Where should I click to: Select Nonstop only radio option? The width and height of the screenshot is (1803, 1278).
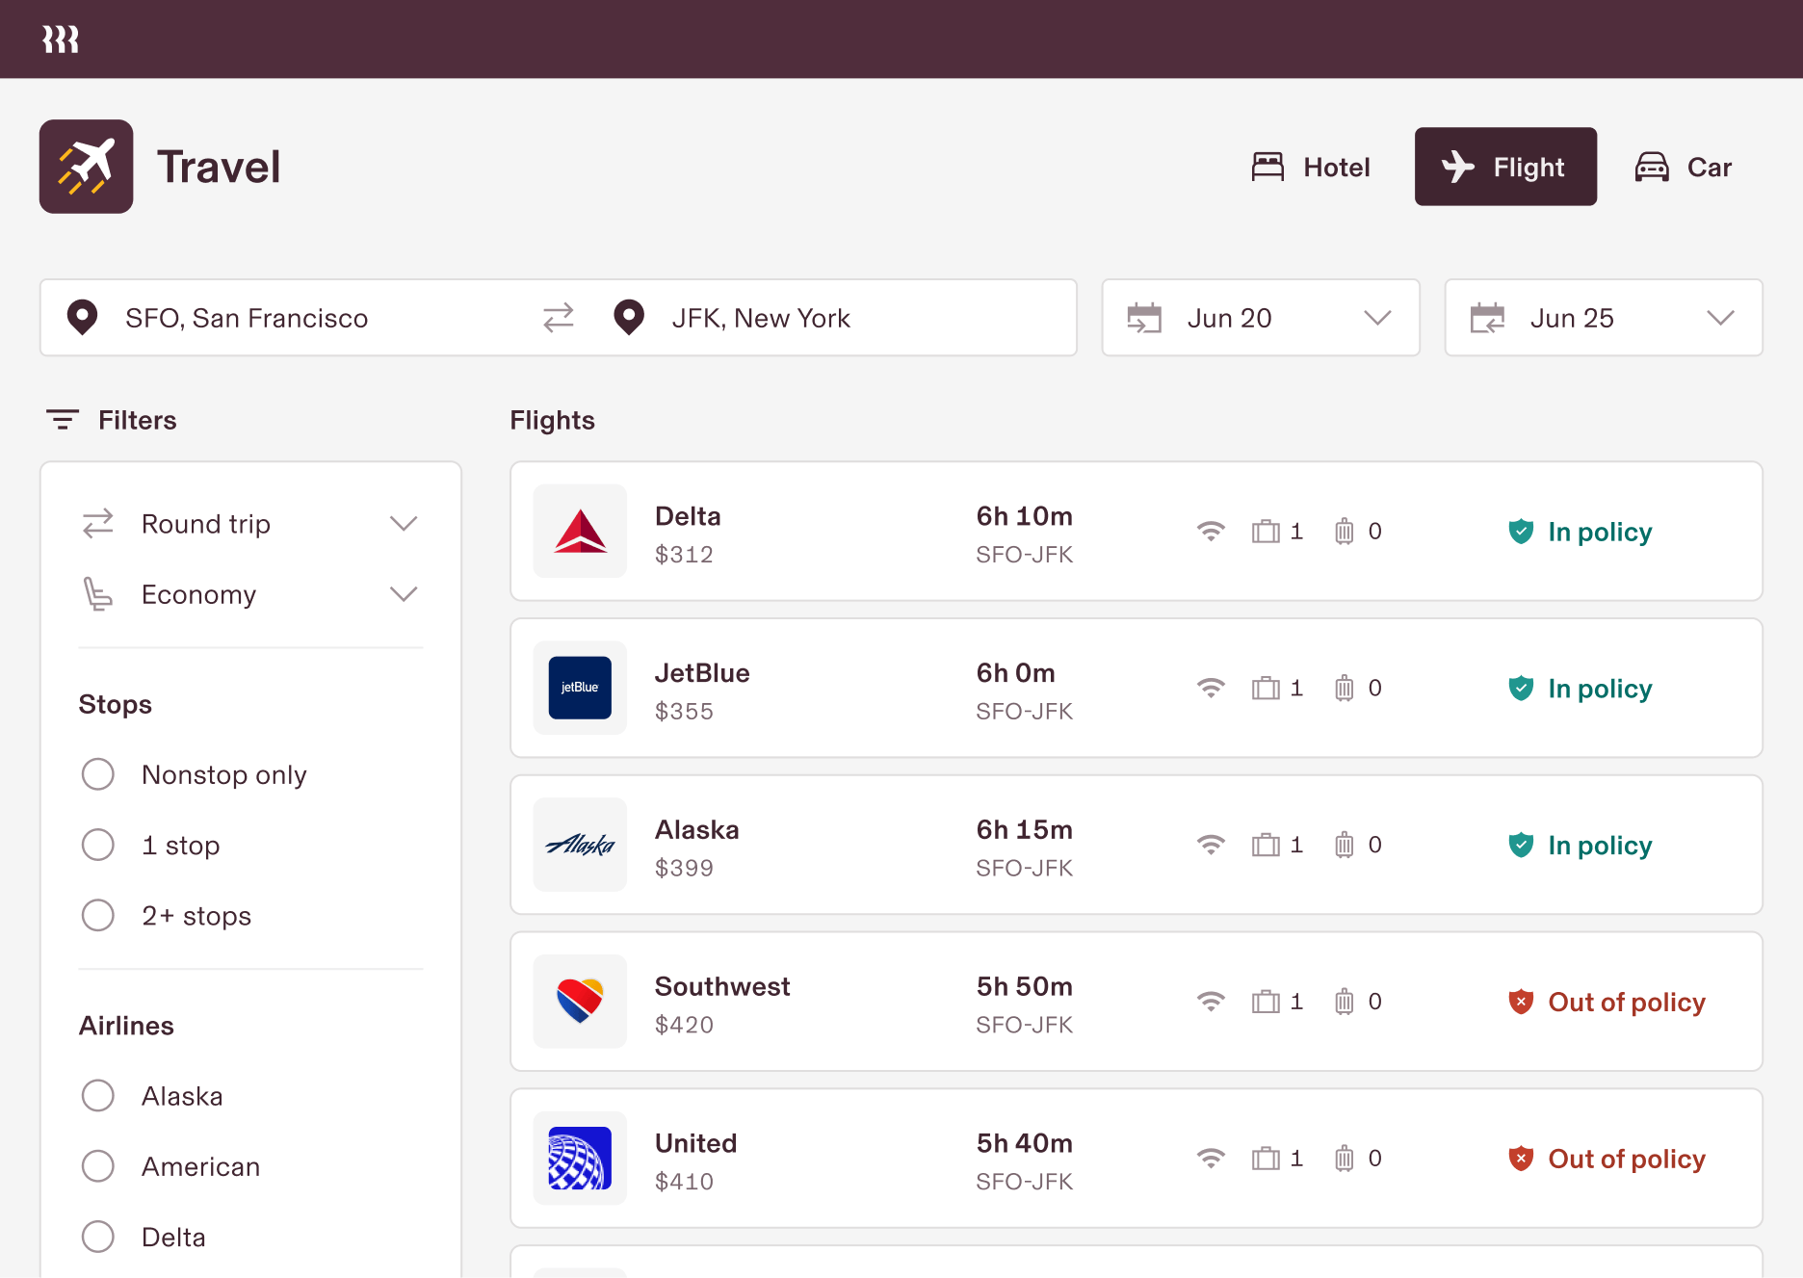[98, 774]
